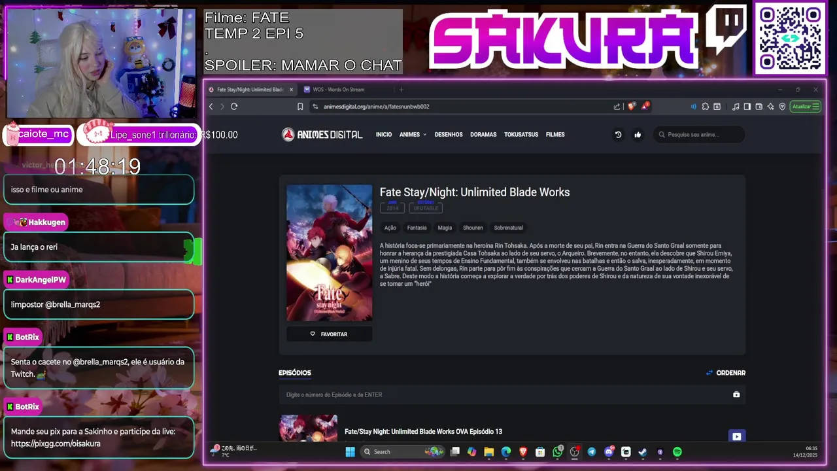
Task: Reload the Animes Digital page
Action: 234,107
